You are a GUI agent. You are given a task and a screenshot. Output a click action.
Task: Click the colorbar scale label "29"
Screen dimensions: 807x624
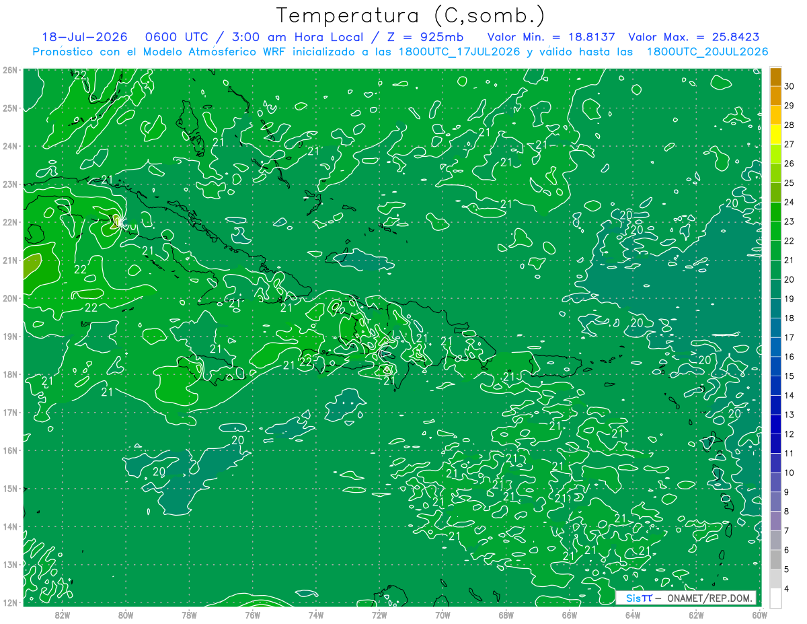(x=790, y=106)
